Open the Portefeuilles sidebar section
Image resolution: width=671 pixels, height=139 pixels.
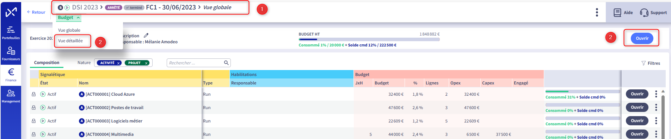tap(11, 32)
